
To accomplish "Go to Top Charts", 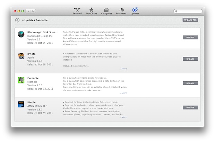I will (x=91, y=11).
